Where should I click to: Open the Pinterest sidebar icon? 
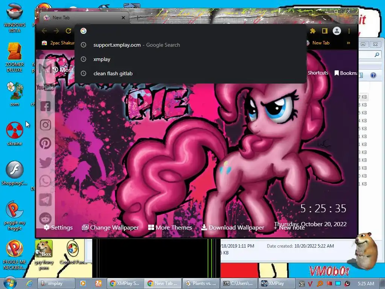pyautogui.click(x=45, y=143)
